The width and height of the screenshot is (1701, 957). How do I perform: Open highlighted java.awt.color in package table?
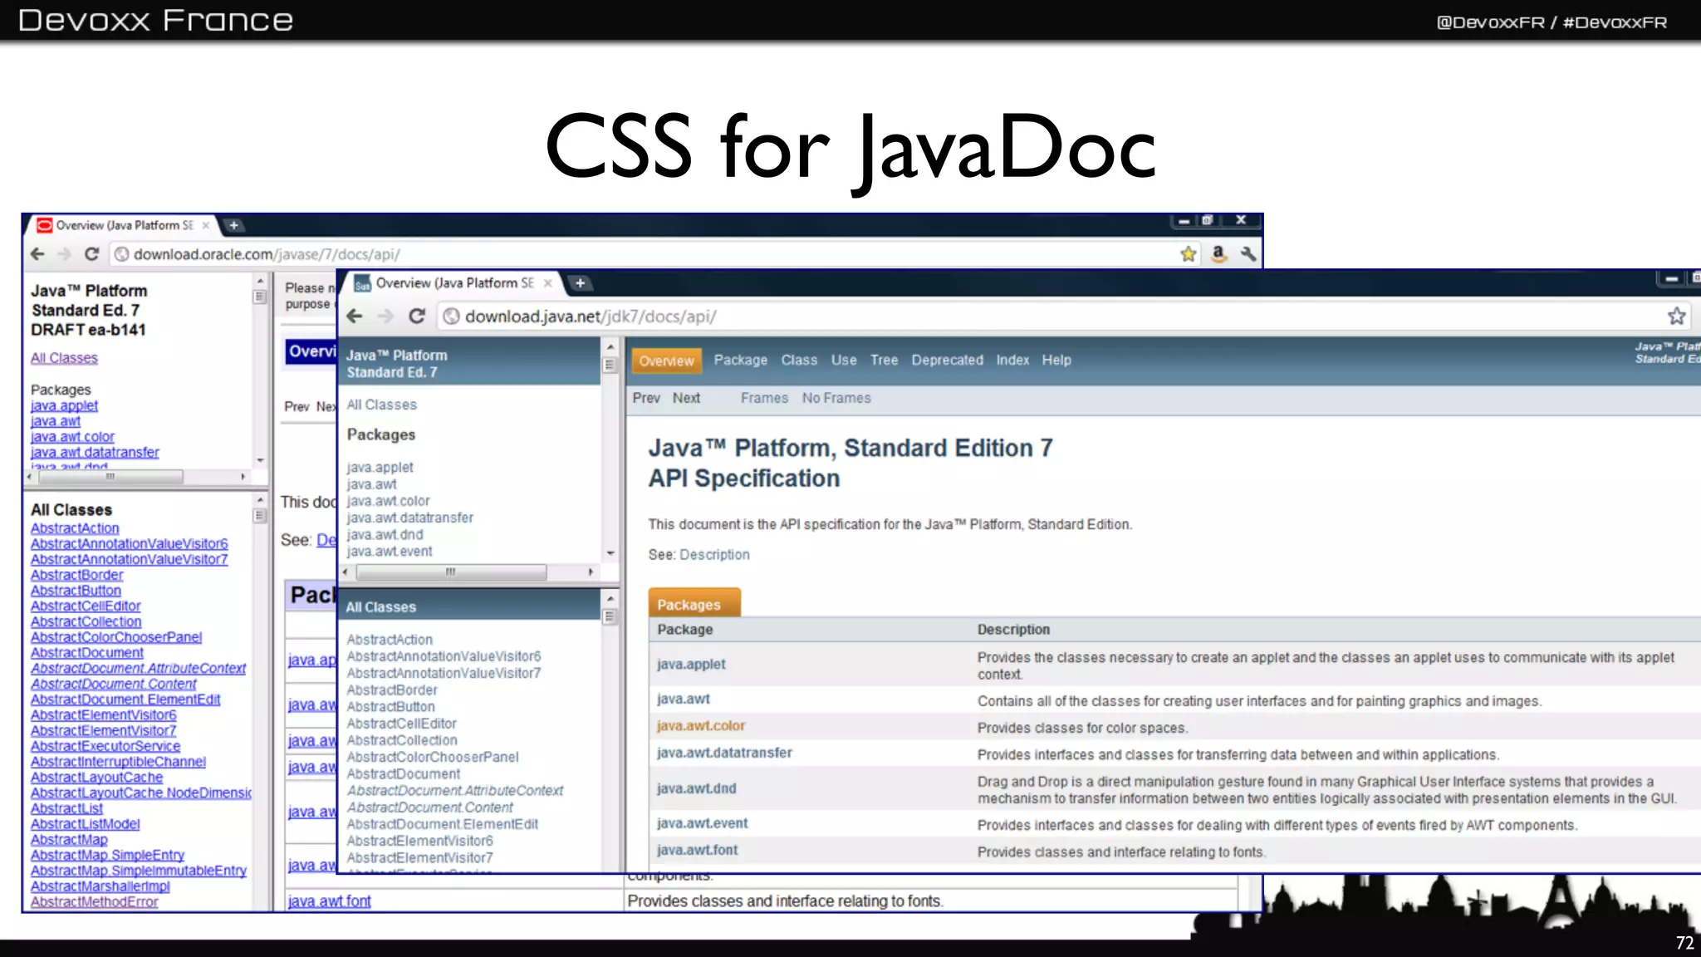pyautogui.click(x=701, y=725)
